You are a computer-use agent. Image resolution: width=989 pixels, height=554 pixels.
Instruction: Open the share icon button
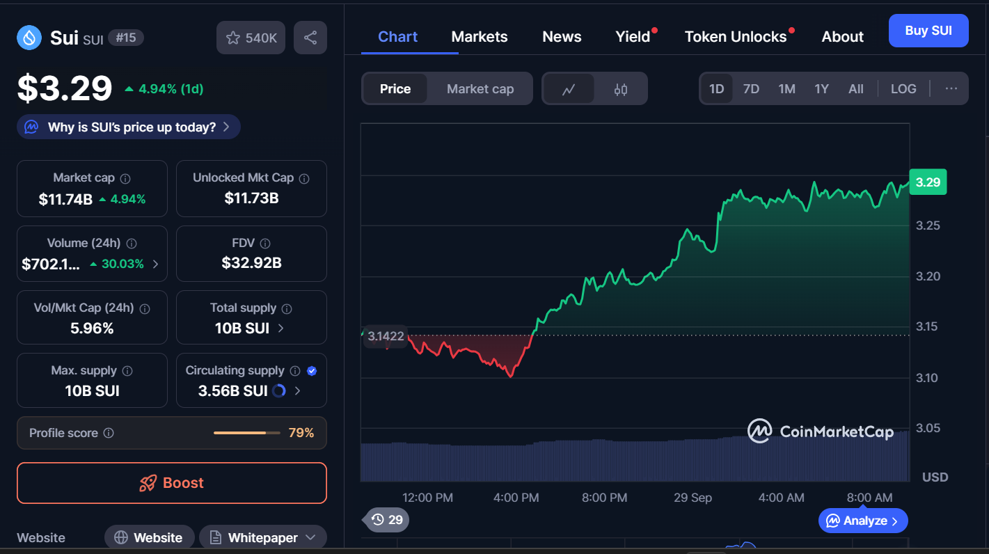[x=310, y=38]
